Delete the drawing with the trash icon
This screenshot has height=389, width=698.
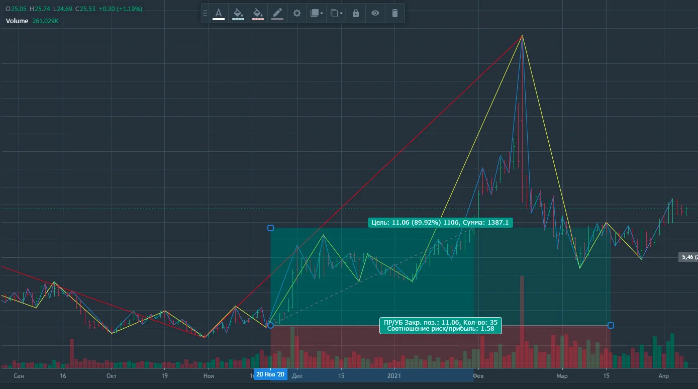[x=394, y=13]
